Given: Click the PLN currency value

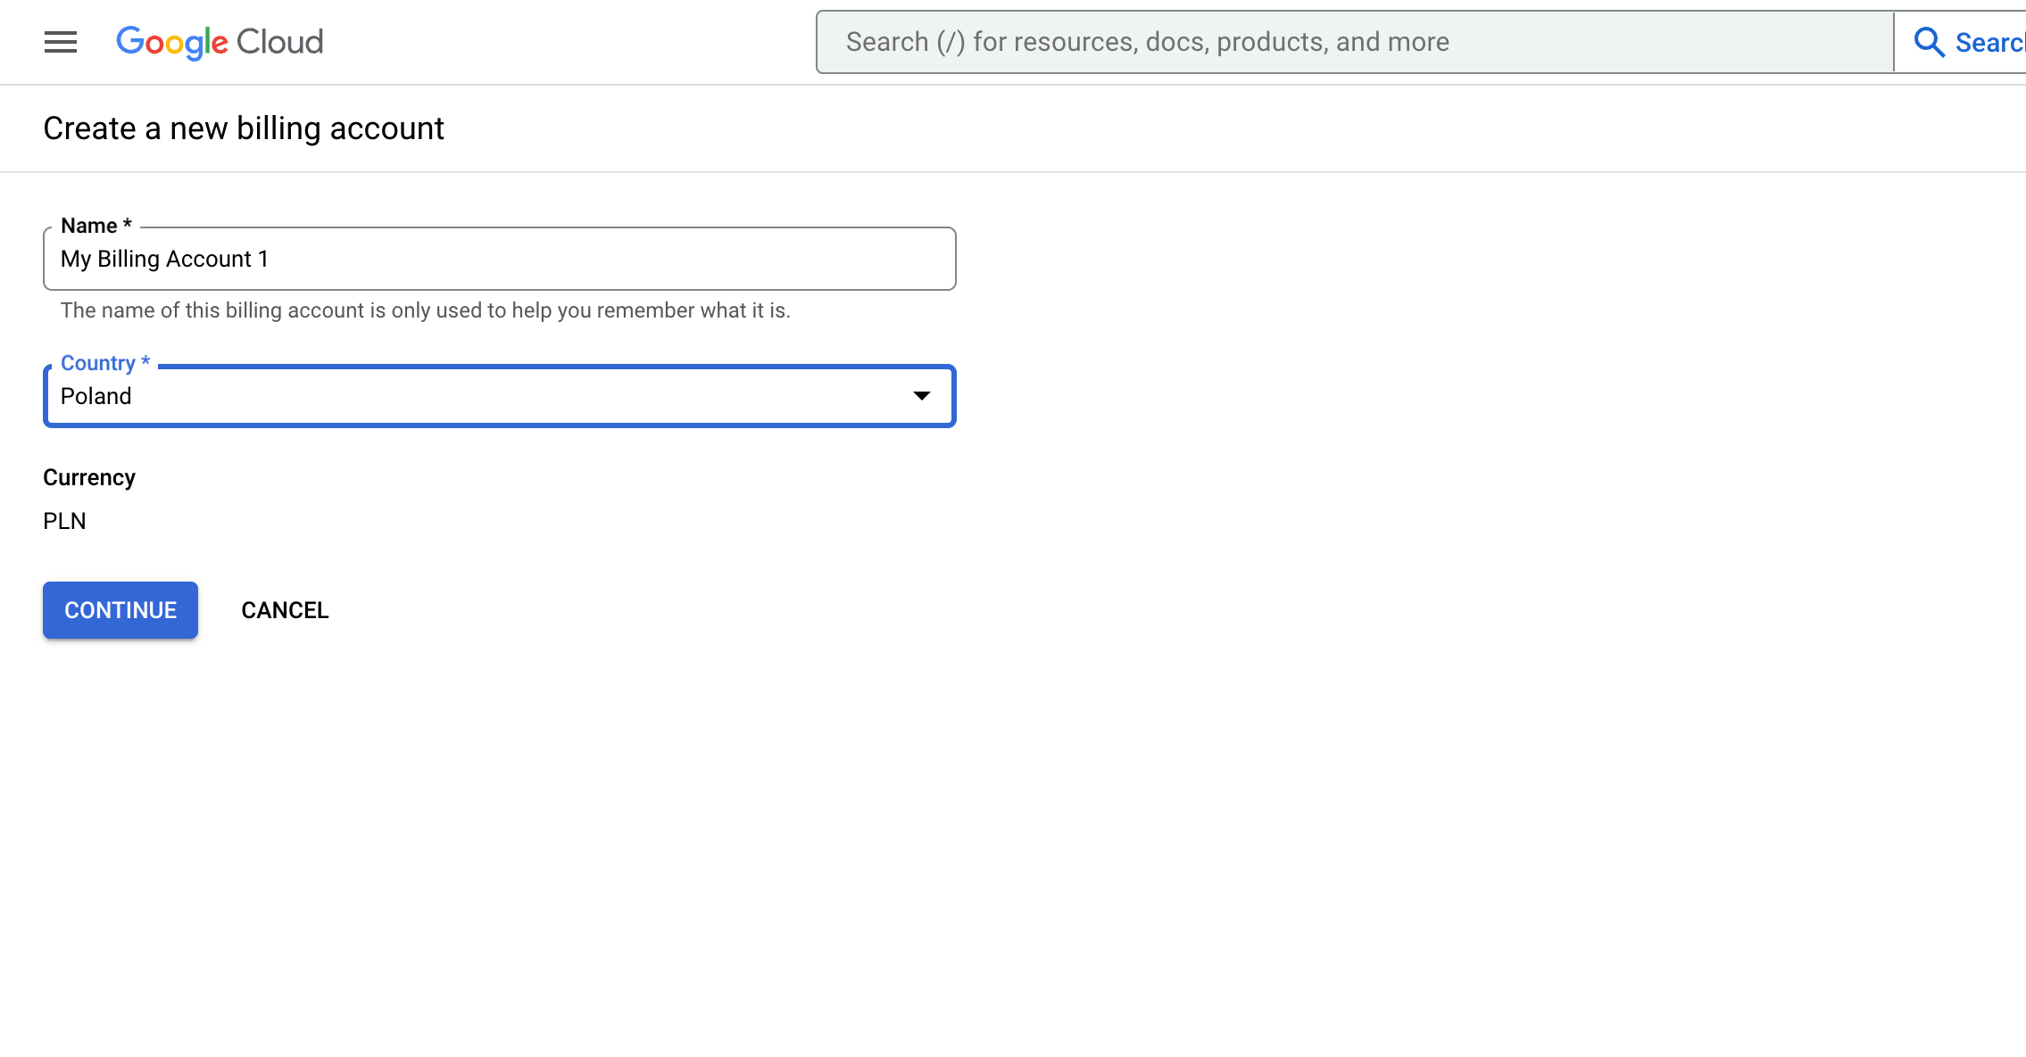Looking at the screenshot, I should click(x=64, y=521).
